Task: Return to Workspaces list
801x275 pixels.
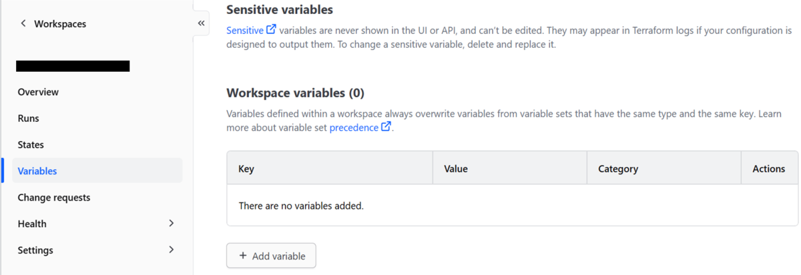Action: tap(59, 23)
